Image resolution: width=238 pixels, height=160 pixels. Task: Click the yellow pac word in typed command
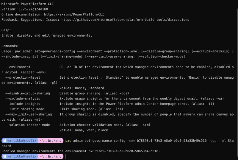68,141
